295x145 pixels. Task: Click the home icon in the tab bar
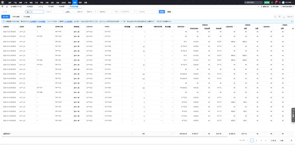7,6
